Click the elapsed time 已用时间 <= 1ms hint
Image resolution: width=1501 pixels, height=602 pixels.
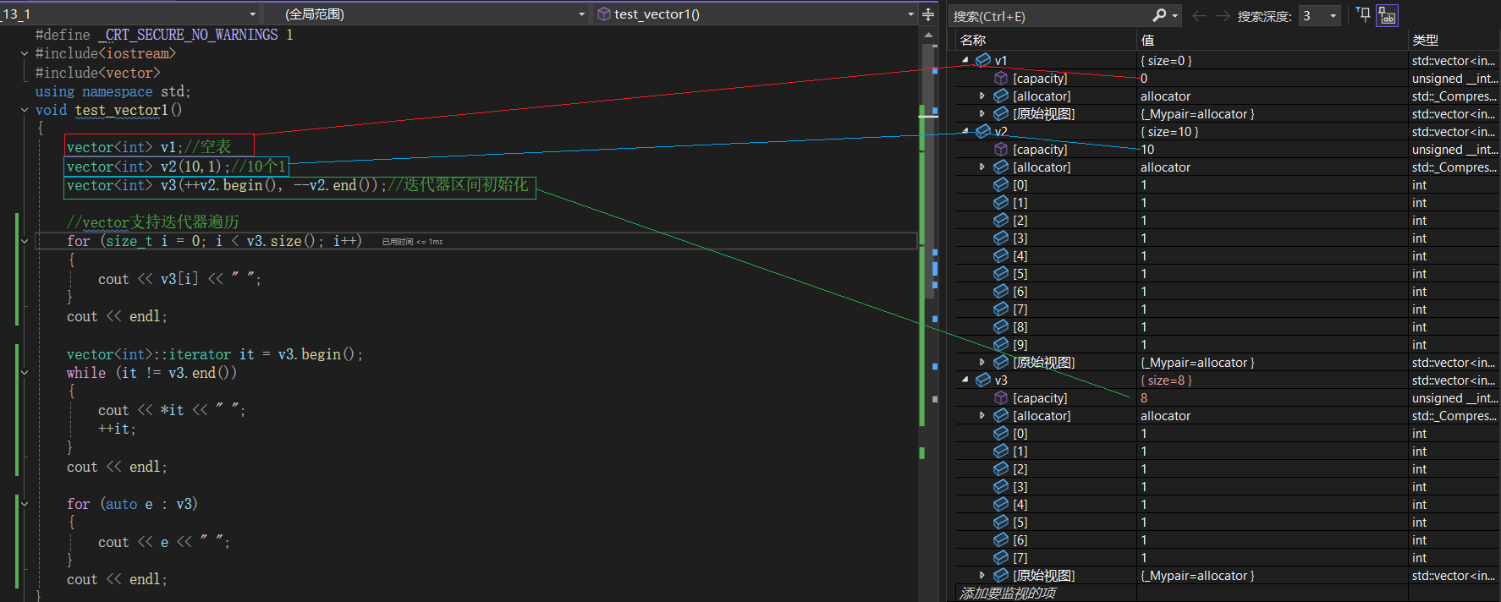412,242
